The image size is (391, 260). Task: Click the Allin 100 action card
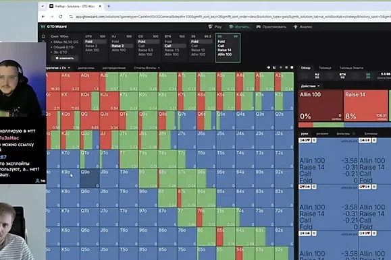(321, 106)
